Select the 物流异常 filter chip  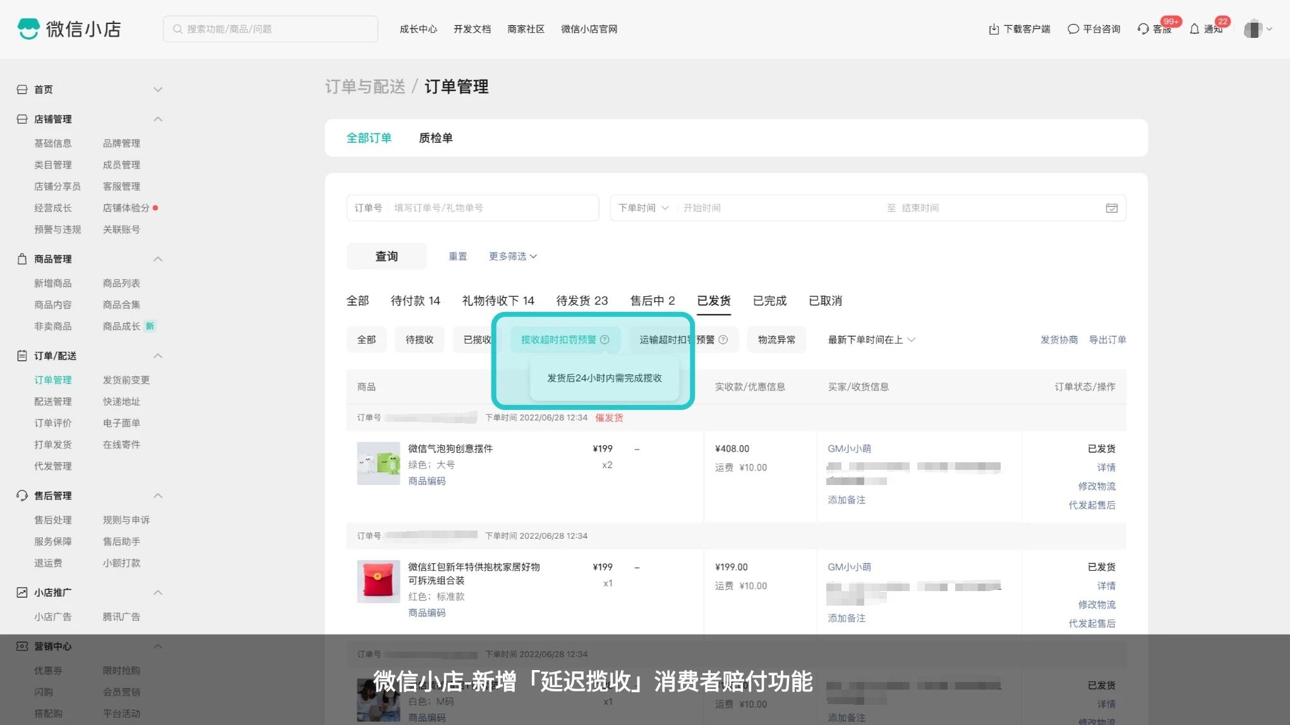[776, 340]
